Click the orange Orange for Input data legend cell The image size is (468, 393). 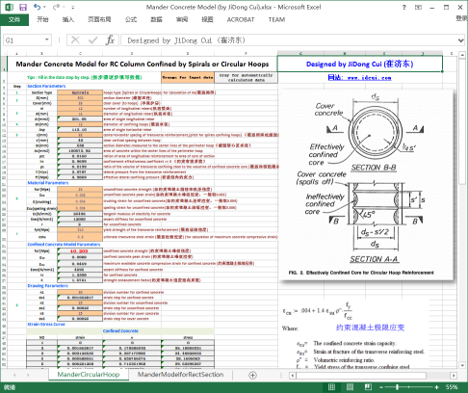click(188, 77)
